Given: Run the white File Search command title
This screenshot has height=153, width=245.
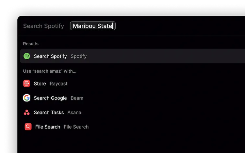Looking at the screenshot, I should [x=48, y=127].
